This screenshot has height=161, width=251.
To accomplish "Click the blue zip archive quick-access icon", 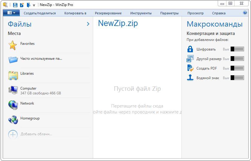I will point(28,5).
